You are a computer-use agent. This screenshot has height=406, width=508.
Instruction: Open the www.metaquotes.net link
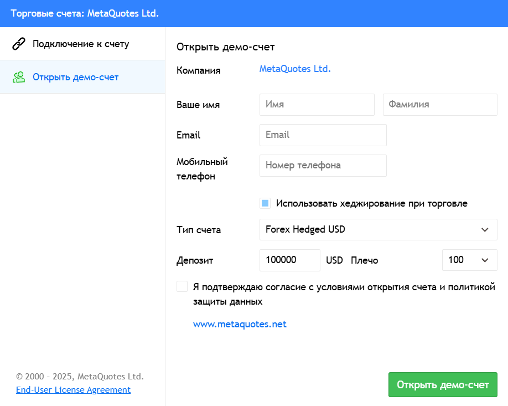click(x=240, y=324)
